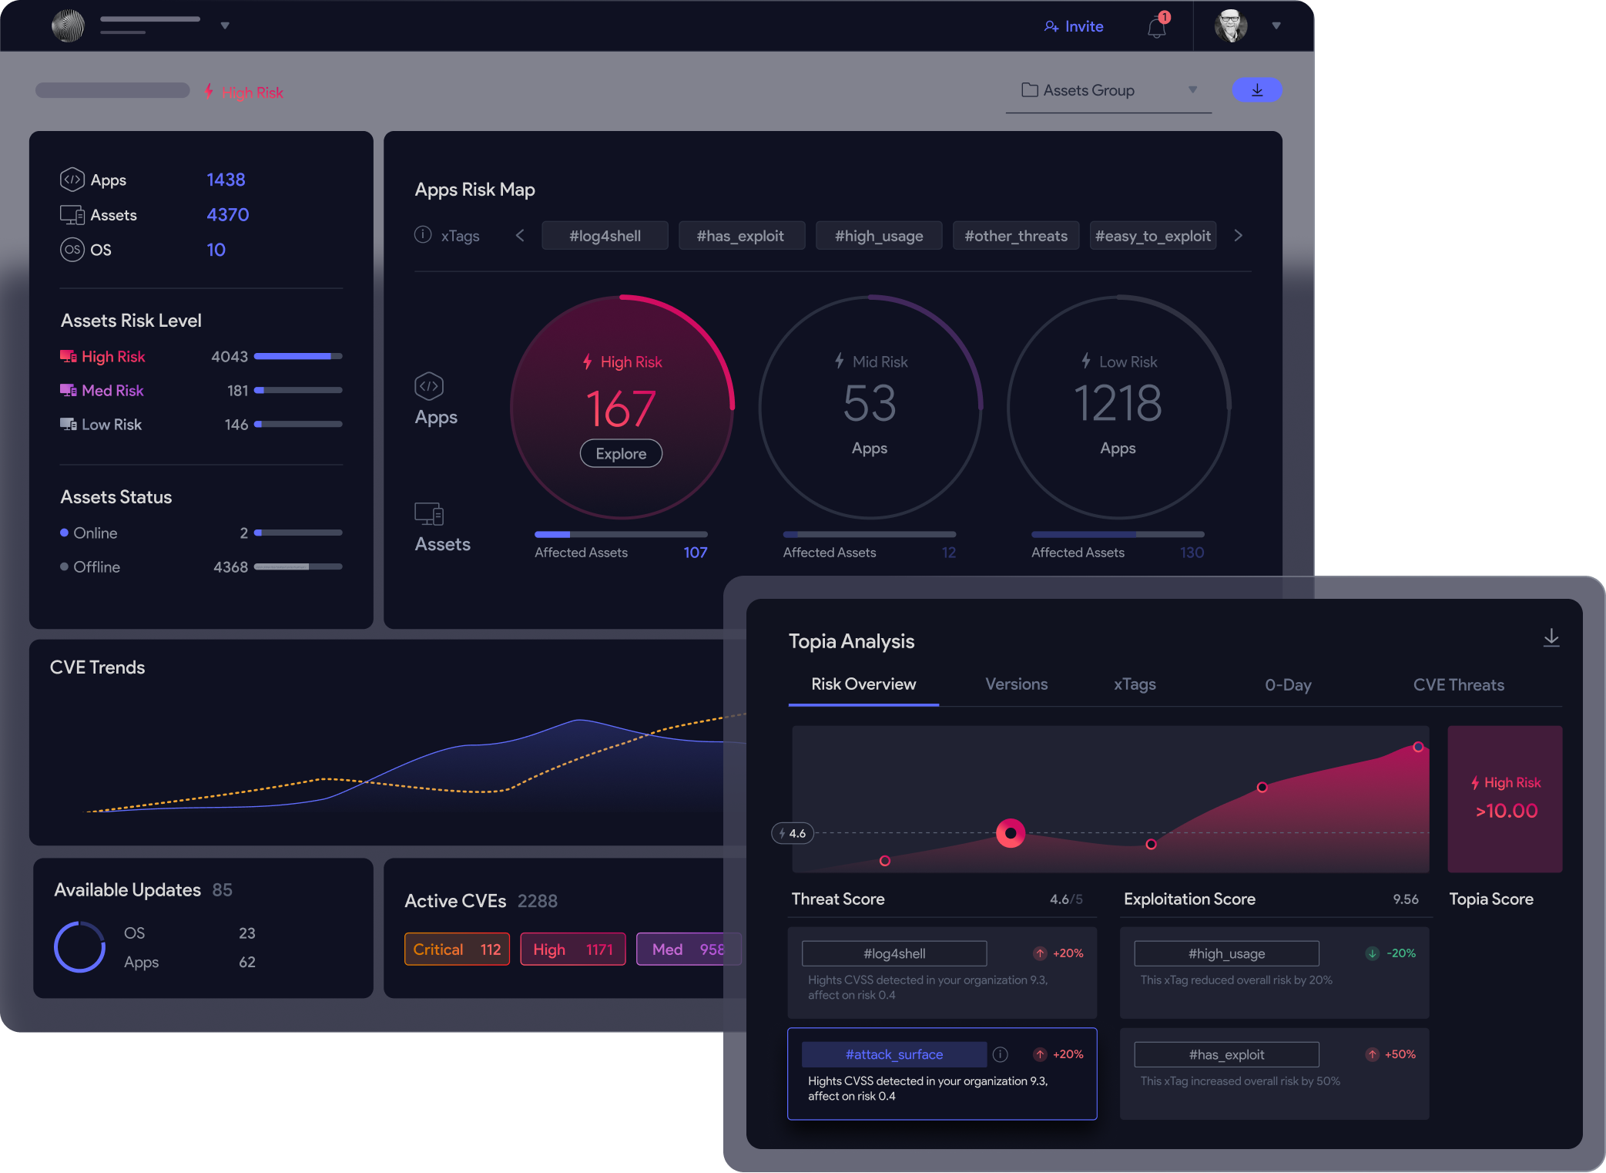Open the CVE Threats tab

[1458, 684]
